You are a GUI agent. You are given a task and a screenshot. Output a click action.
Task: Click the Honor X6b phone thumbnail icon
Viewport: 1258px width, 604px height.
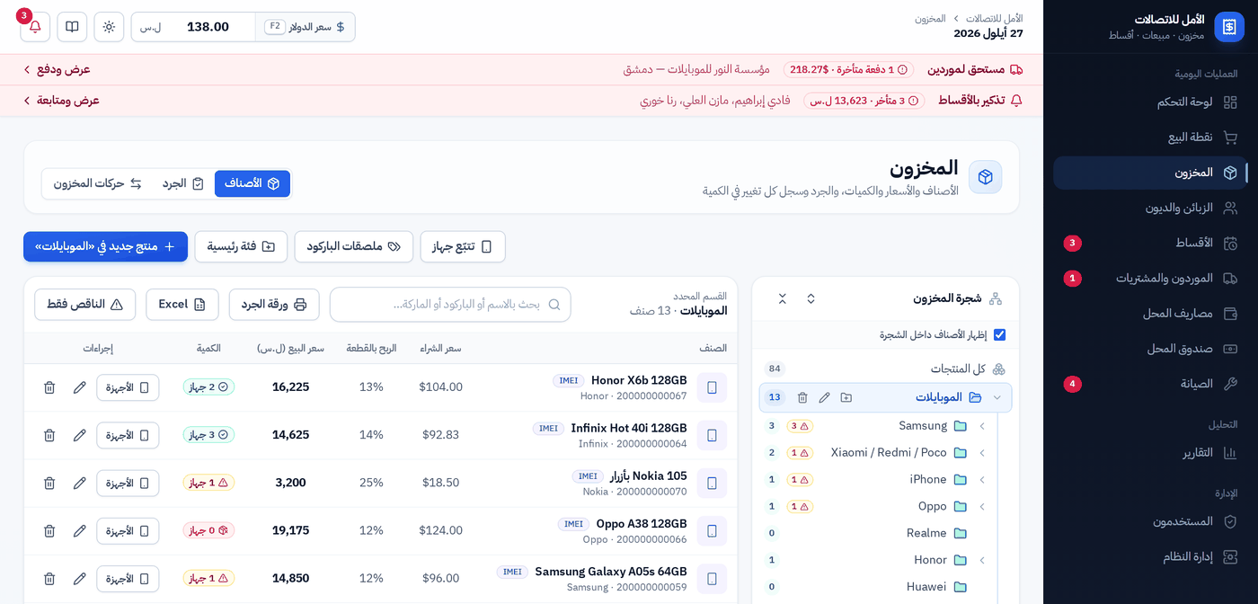712,387
